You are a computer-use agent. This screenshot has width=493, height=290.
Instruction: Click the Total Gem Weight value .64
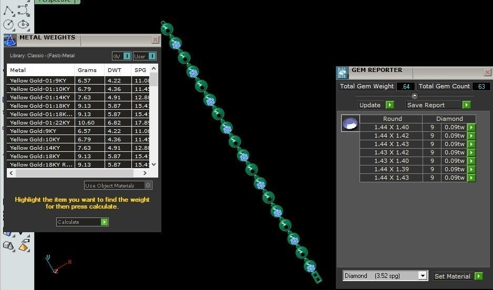(x=406, y=86)
